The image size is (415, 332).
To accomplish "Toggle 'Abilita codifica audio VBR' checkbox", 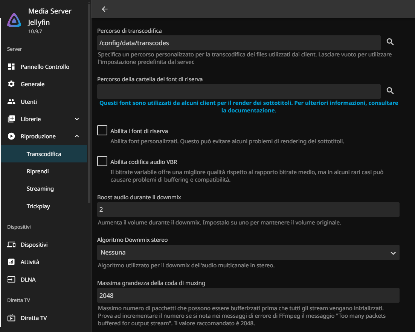I will tap(102, 161).
